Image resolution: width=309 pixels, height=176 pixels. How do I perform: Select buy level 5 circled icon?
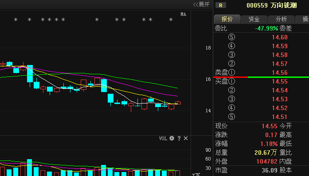pos(231,117)
